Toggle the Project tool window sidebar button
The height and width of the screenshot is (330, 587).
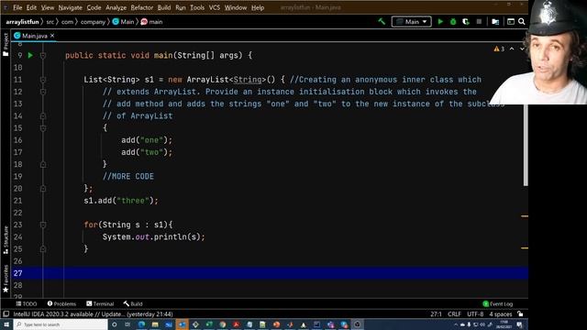click(6, 44)
